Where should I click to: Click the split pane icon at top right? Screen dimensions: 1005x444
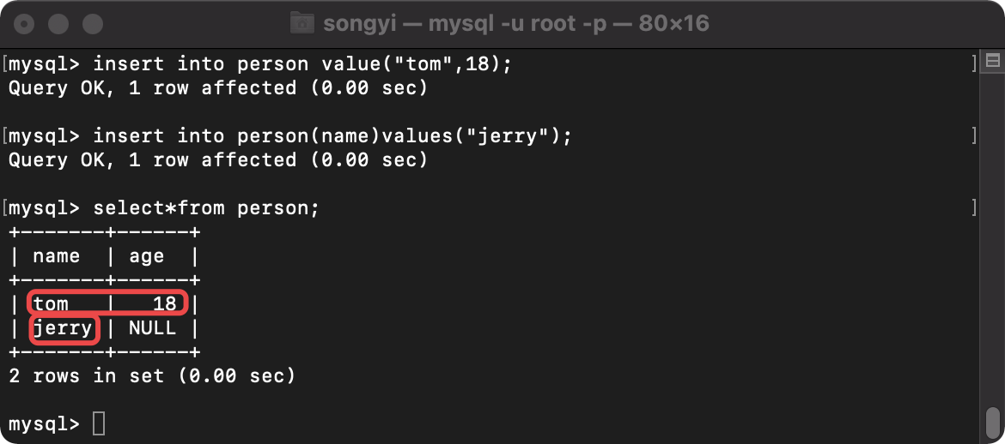coord(993,61)
